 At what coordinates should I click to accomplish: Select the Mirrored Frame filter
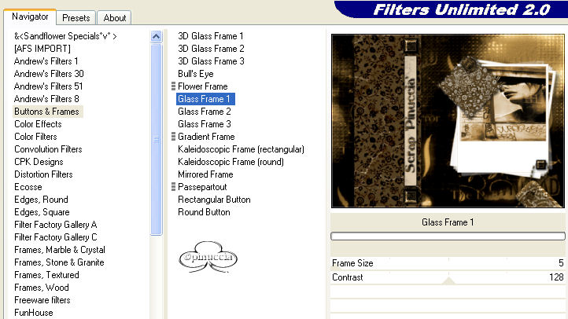[x=205, y=174]
